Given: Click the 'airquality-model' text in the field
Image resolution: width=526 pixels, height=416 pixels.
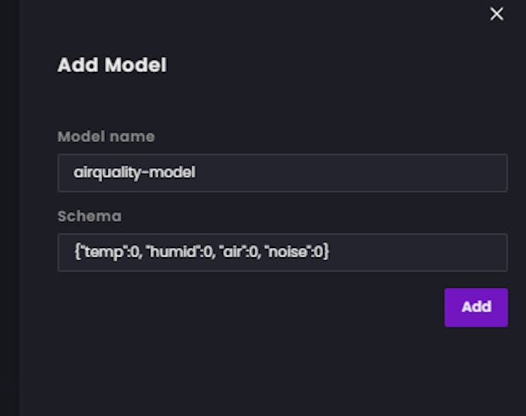Looking at the screenshot, I should coord(134,173).
